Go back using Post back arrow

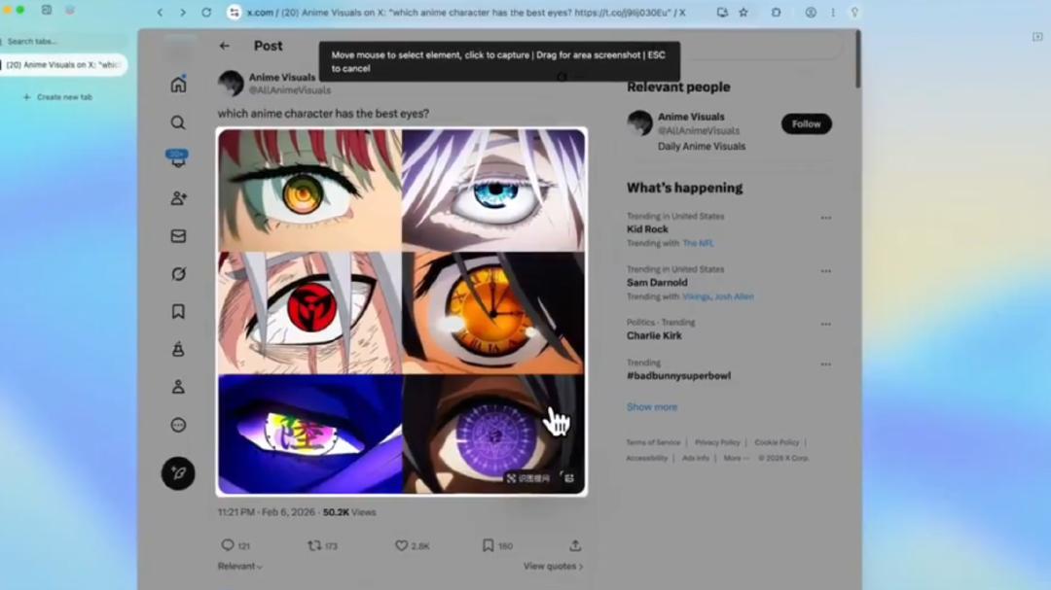click(225, 46)
